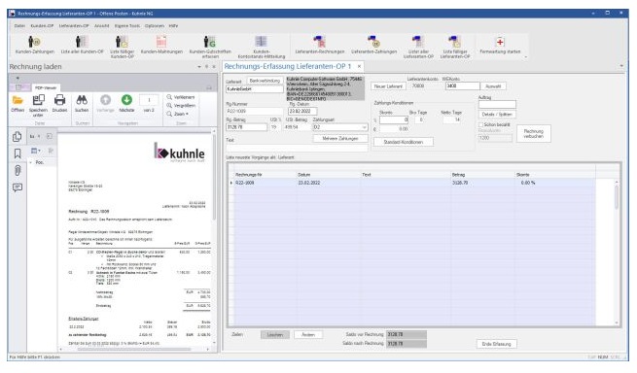Image resolution: width=637 pixels, height=373 pixels.
Task: Open the Eigene Tools menu
Action: (x=126, y=25)
